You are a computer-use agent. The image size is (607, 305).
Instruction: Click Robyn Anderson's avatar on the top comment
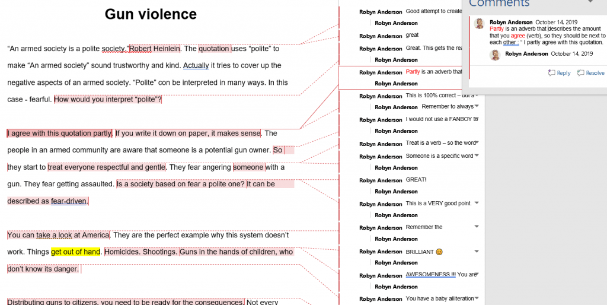[x=480, y=23]
